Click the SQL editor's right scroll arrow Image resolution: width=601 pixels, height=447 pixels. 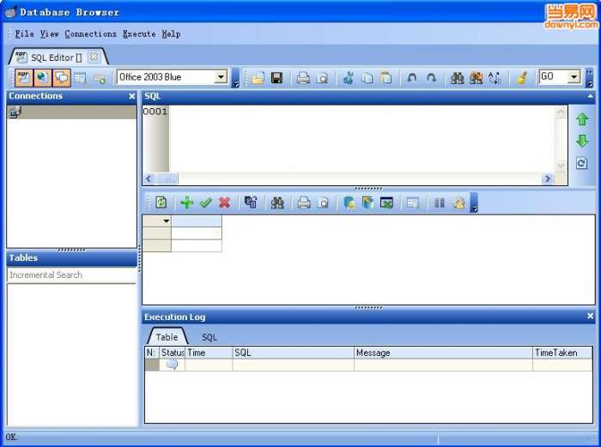548,178
